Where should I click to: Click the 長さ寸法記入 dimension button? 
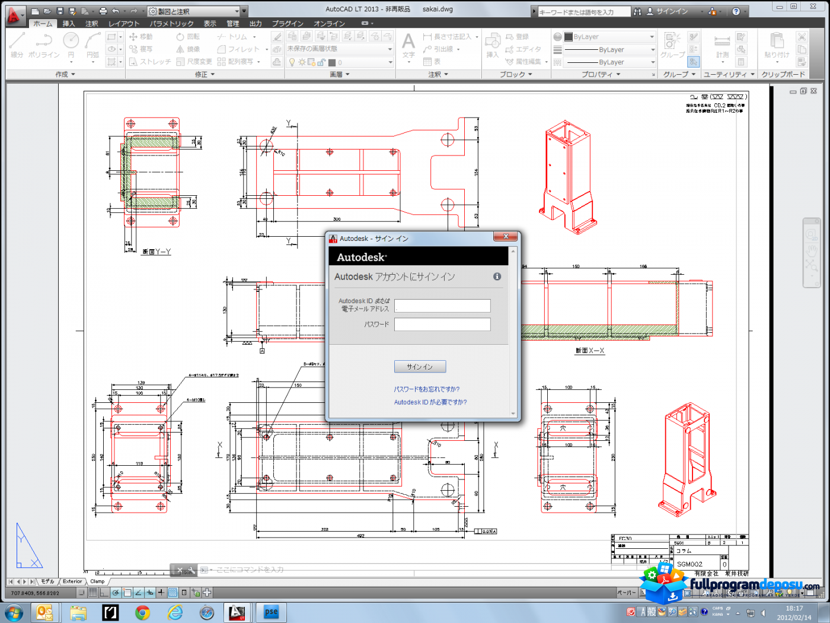click(448, 37)
